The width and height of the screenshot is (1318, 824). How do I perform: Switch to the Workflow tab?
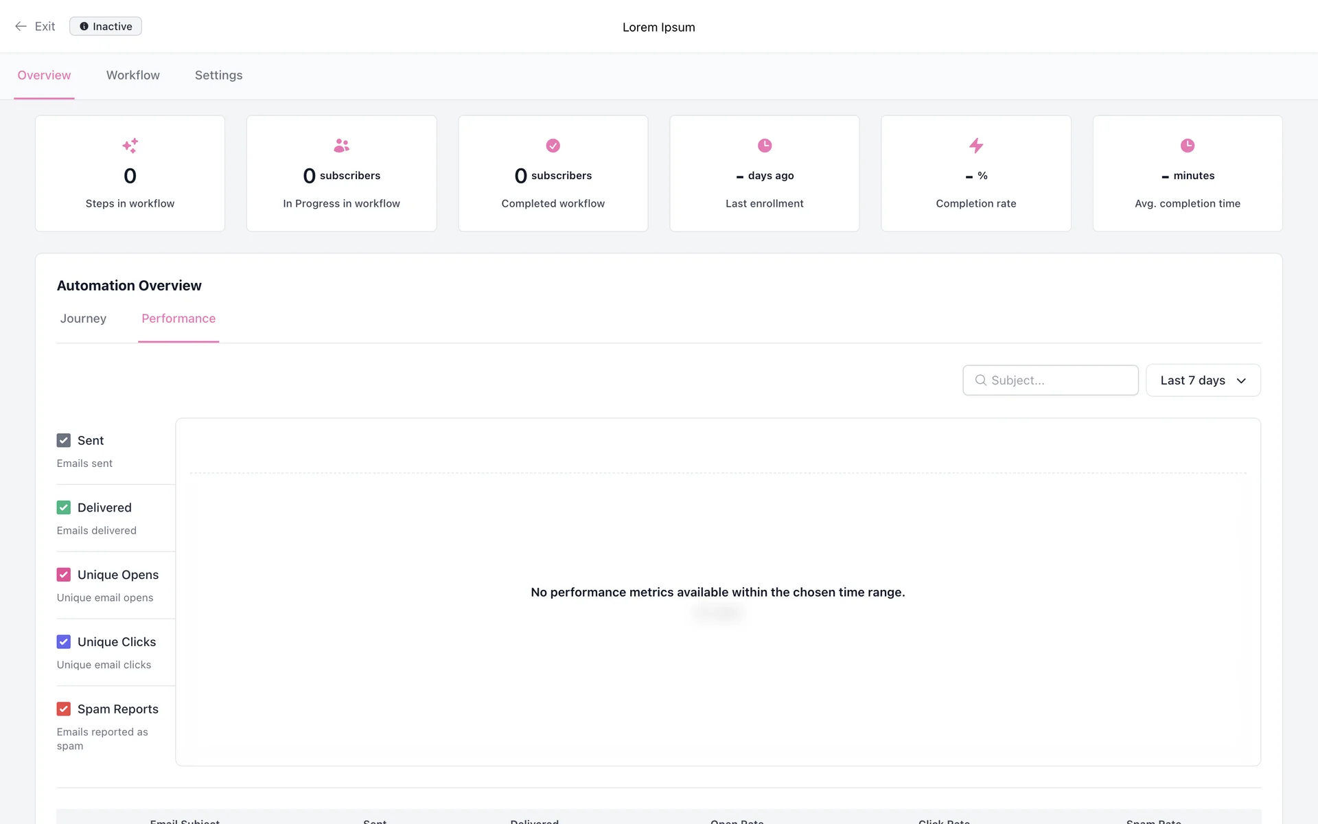132,76
